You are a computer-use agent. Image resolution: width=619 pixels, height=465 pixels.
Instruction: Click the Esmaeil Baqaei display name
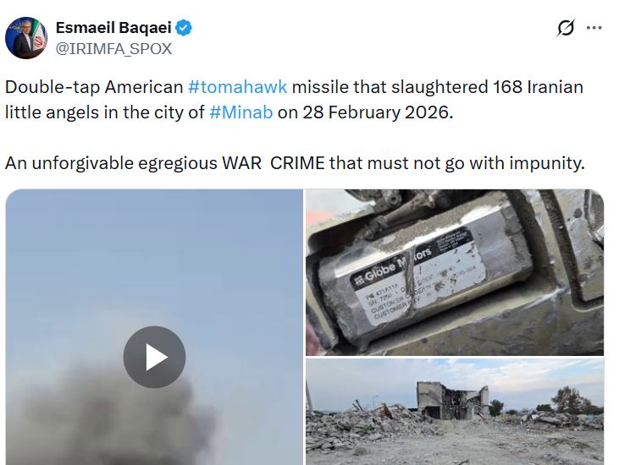click(x=113, y=28)
